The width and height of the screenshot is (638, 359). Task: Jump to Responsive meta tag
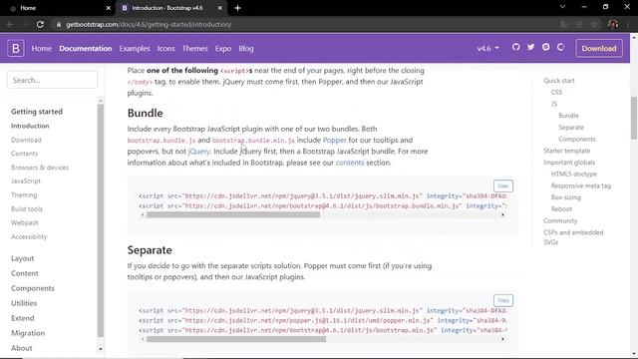(581, 185)
